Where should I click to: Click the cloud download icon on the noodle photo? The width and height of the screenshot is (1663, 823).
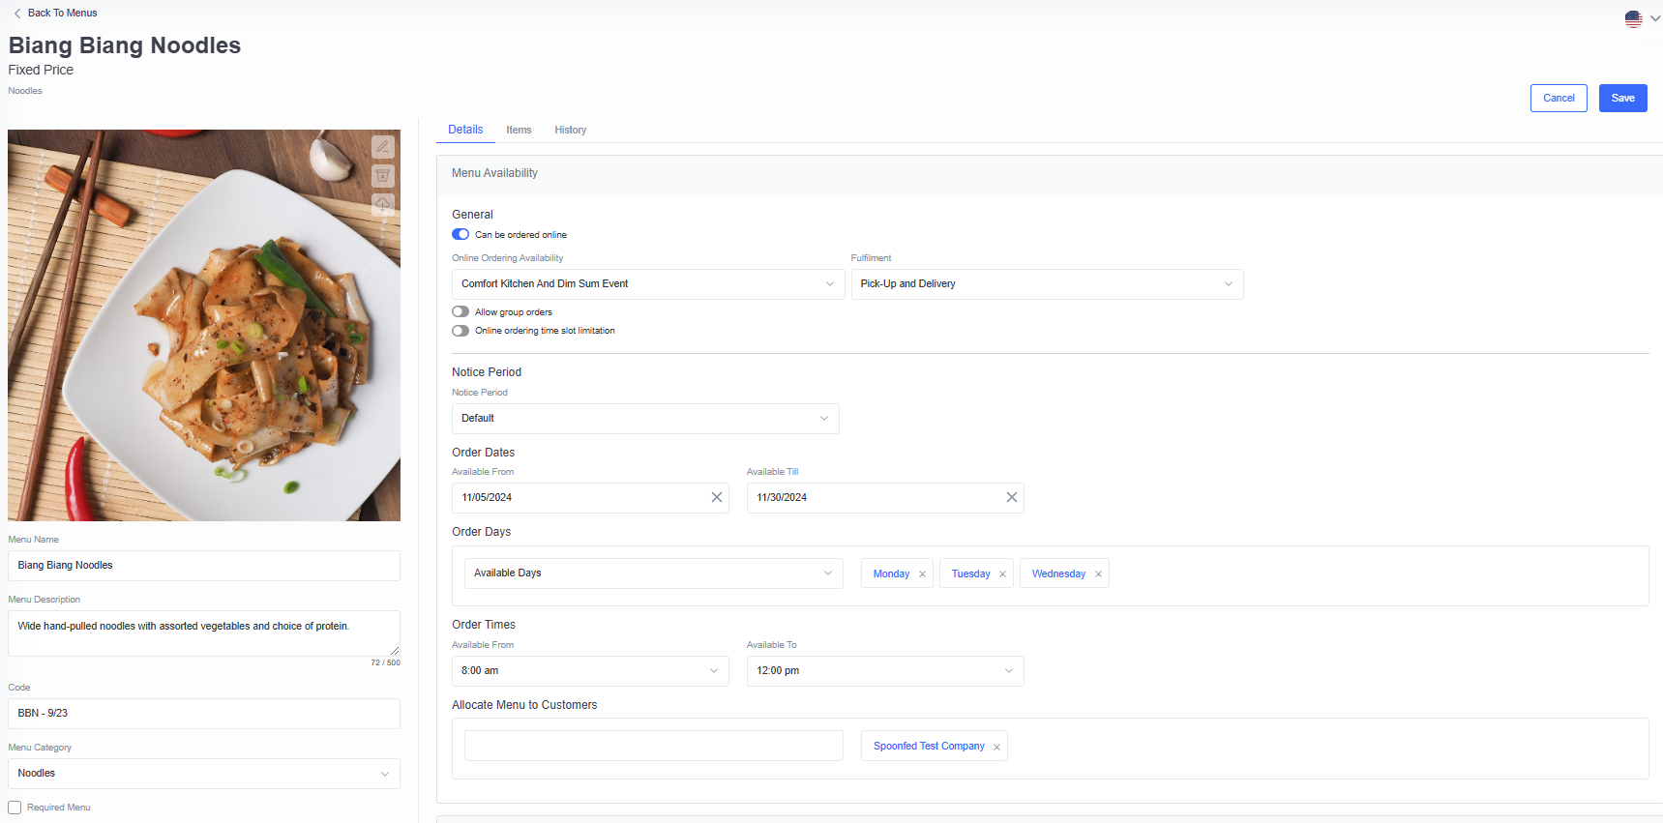pyautogui.click(x=383, y=204)
